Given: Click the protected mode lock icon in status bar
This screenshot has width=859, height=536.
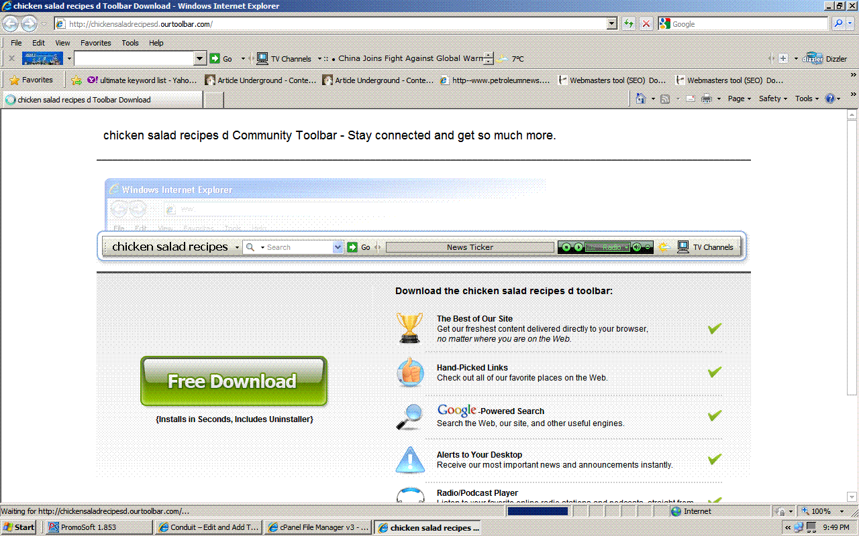Looking at the screenshot, I should 780,511.
